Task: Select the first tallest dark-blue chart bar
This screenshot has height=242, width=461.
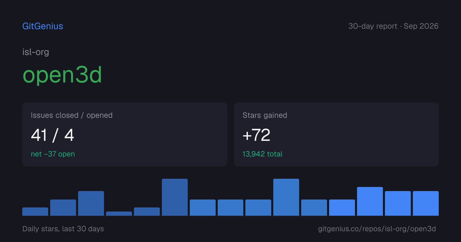Action: 175,197
